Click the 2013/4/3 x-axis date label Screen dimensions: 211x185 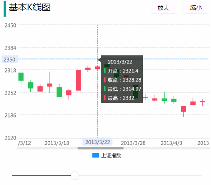tap(171, 143)
